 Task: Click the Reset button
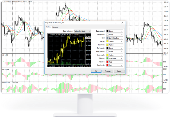tap(119, 71)
